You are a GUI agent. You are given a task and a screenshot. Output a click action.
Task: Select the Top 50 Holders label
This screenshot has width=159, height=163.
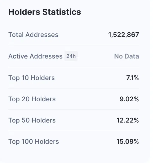pyautogui.click(x=32, y=121)
